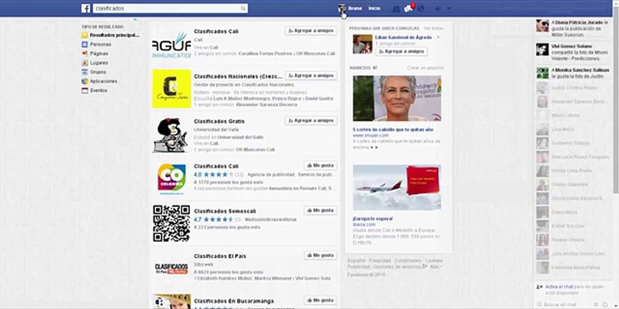Filter results by Eventos

pyautogui.click(x=98, y=91)
